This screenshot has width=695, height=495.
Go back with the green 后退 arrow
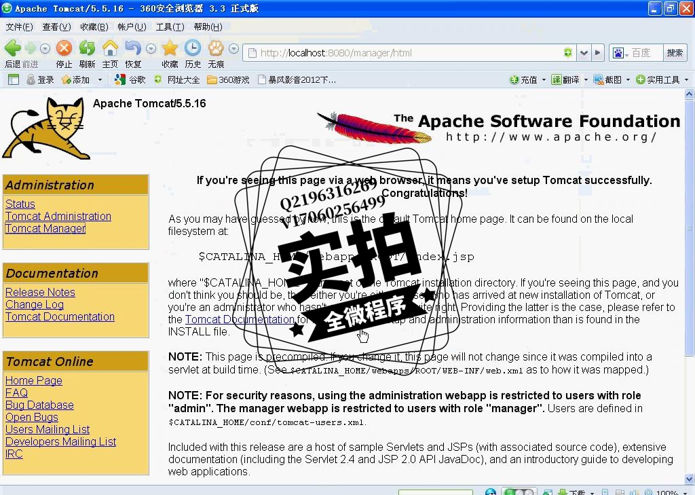pyautogui.click(x=13, y=48)
